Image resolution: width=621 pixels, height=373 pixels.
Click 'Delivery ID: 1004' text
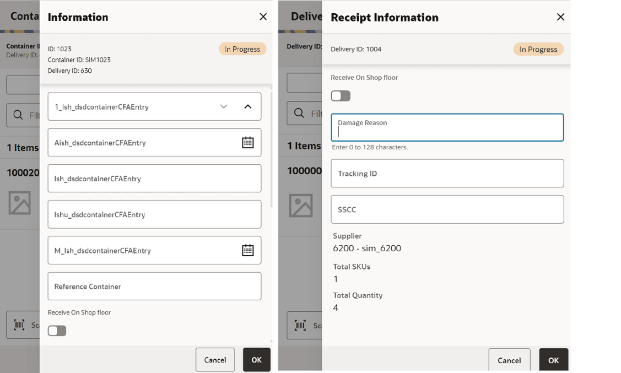(356, 49)
